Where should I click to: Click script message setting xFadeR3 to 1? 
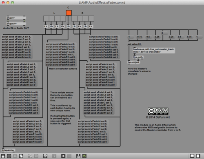[101, 75]
